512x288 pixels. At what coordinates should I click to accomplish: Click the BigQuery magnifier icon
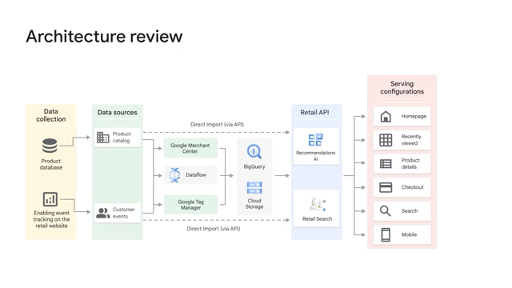(x=254, y=151)
